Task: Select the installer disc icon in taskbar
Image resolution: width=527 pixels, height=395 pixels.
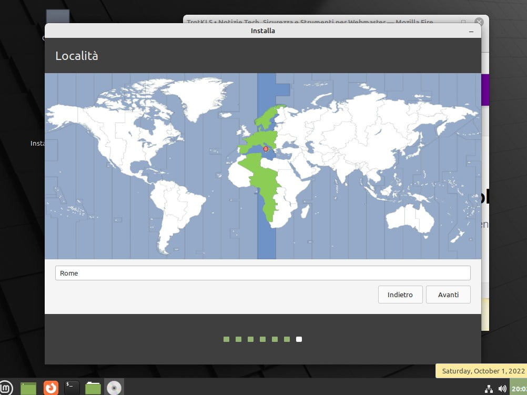Action: (114, 388)
